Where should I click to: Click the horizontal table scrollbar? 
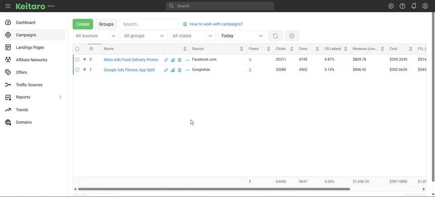(x=214, y=189)
